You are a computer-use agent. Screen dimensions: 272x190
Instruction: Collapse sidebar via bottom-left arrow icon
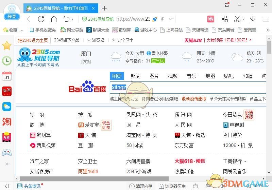click(7, 186)
